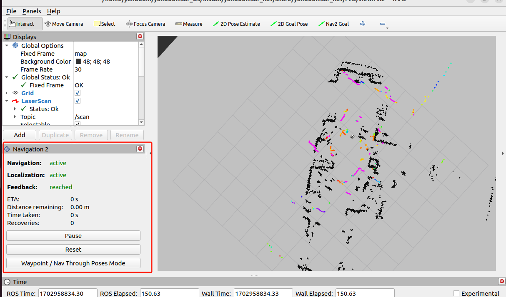Toggle the LaserScan display checkbox

pos(78,101)
